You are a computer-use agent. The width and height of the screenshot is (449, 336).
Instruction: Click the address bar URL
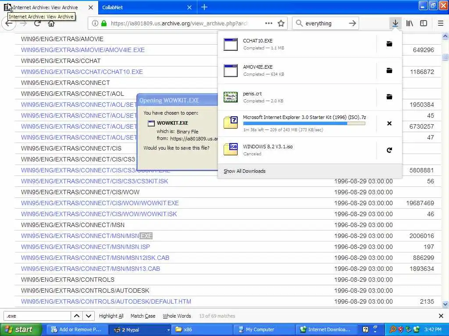tap(179, 24)
